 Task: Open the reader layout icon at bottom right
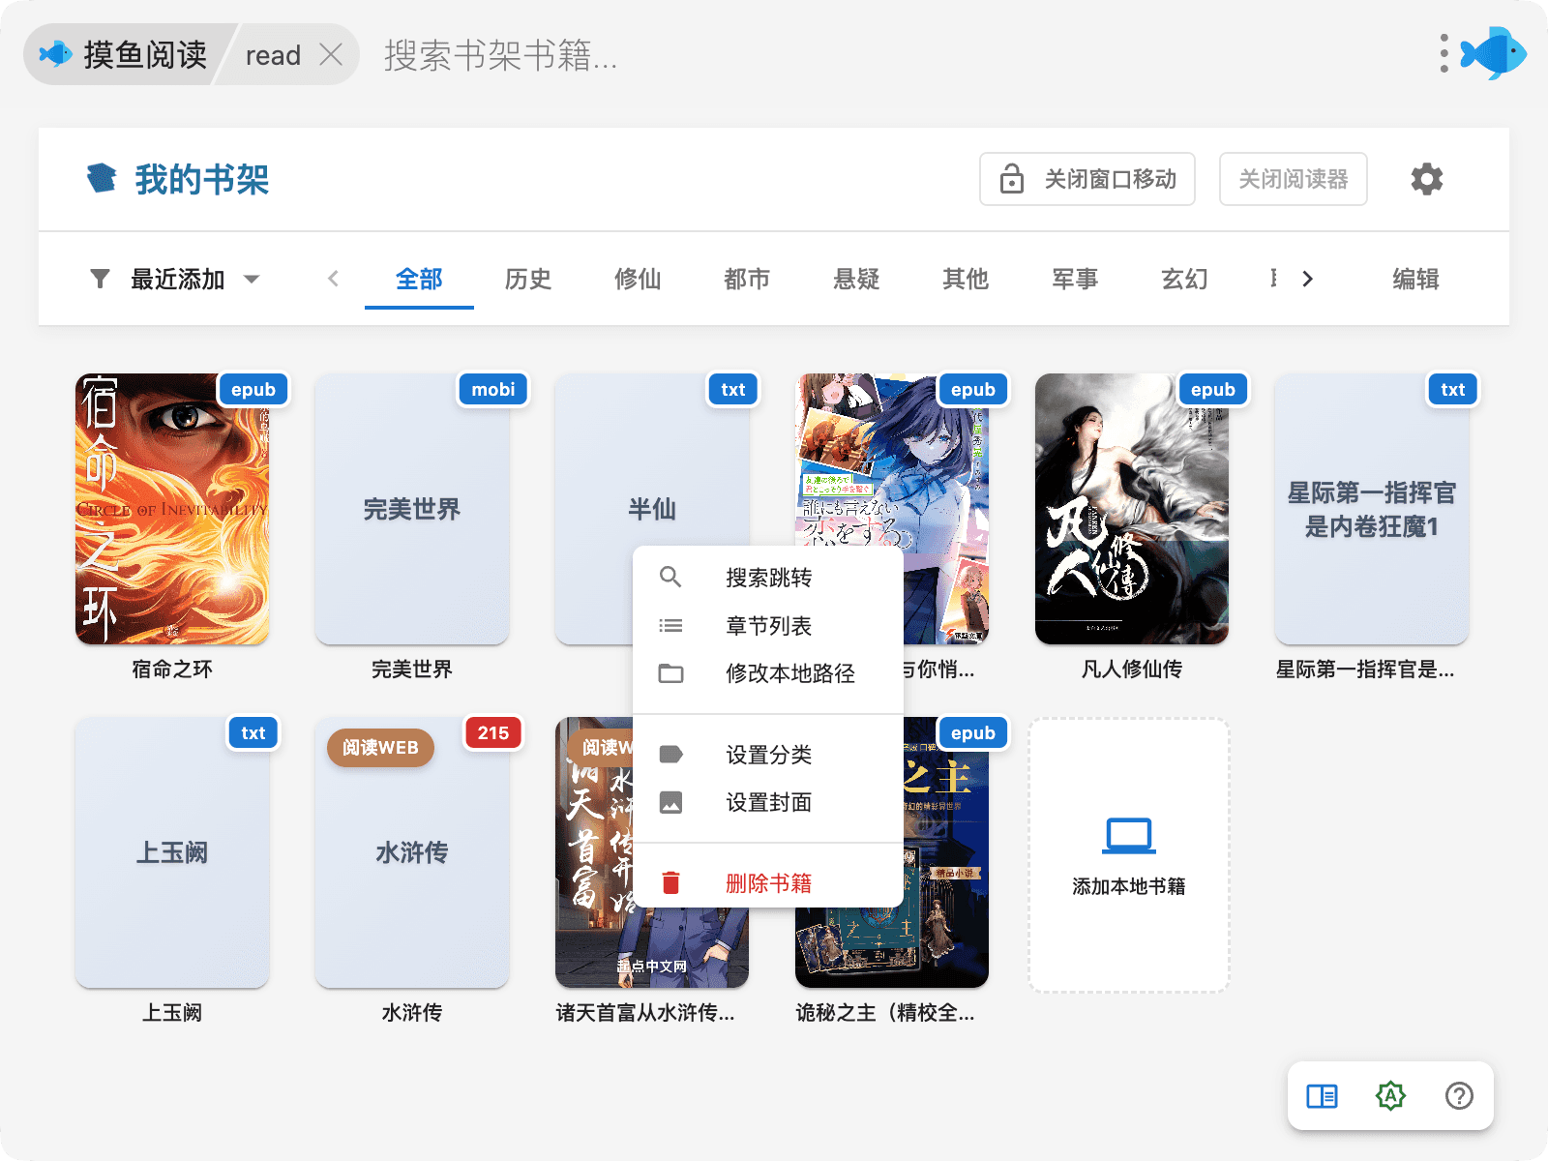pyautogui.click(x=1322, y=1096)
